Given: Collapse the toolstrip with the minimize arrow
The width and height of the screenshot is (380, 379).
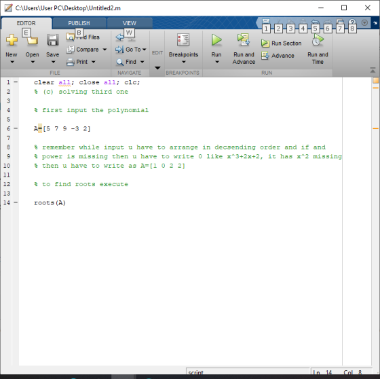Looking at the screenshot, I should [x=373, y=70].
